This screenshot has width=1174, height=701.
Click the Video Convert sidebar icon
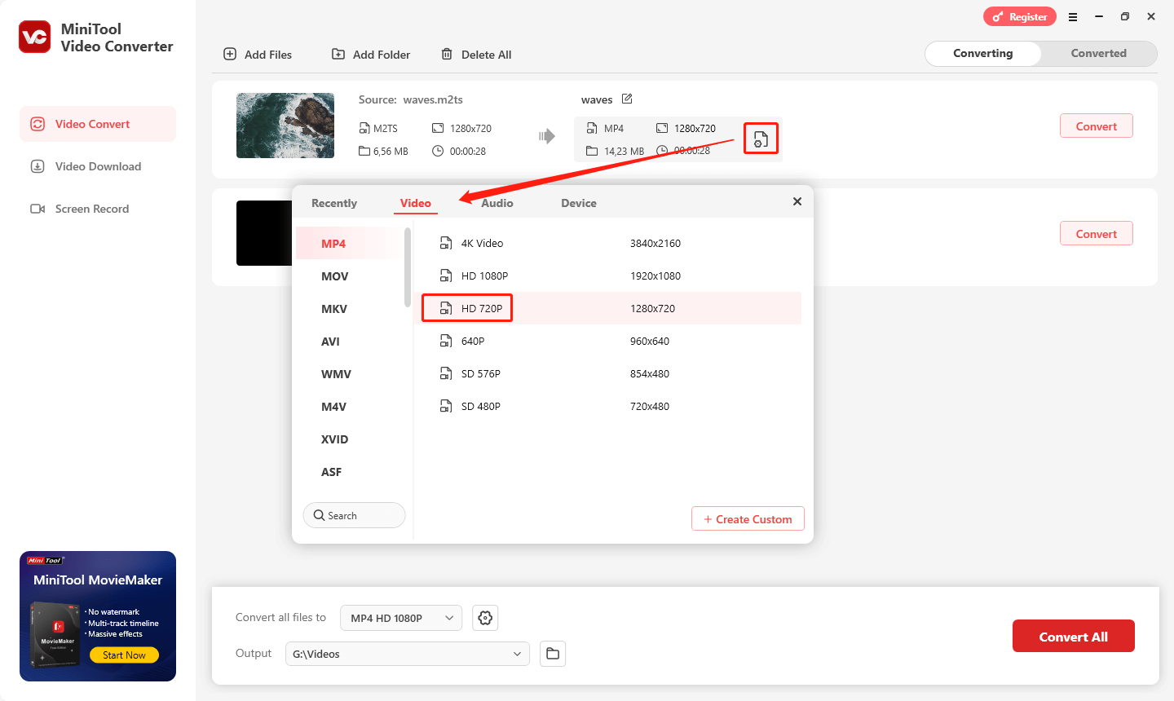pyautogui.click(x=38, y=124)
